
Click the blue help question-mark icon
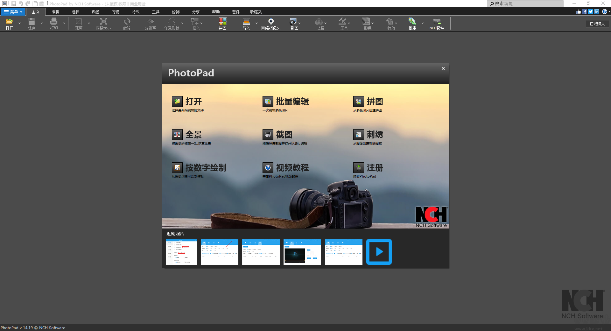(604, 11)
